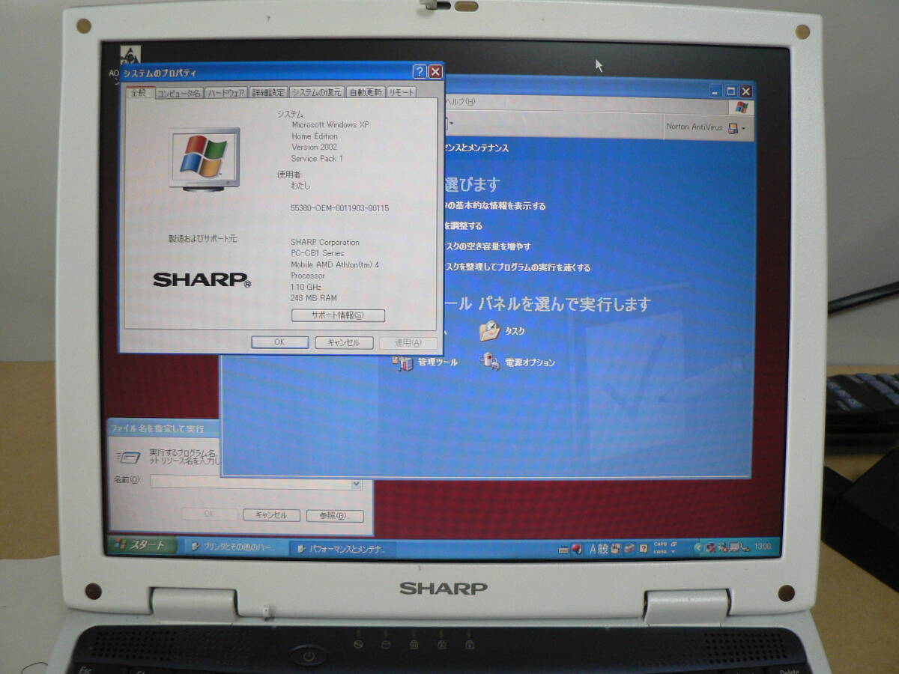Open the ハードウェア tab
This screenshot has height=674, width=899.
coord(225,93)
